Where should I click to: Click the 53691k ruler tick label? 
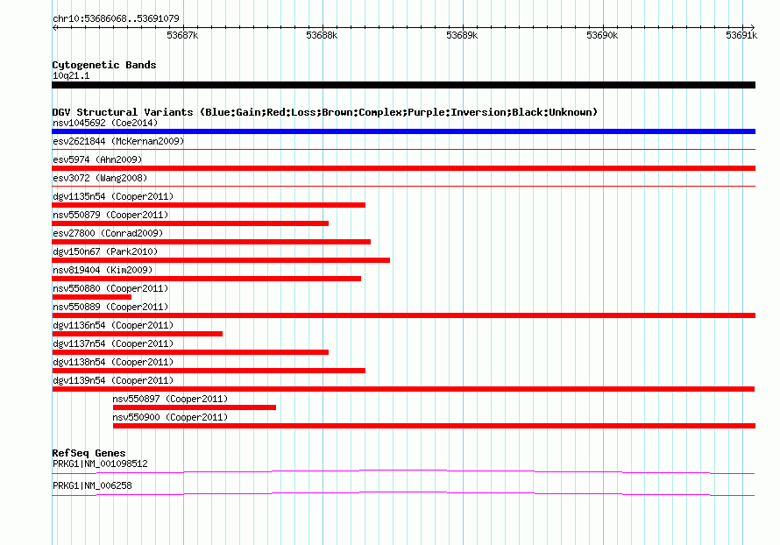click(741, 35)
